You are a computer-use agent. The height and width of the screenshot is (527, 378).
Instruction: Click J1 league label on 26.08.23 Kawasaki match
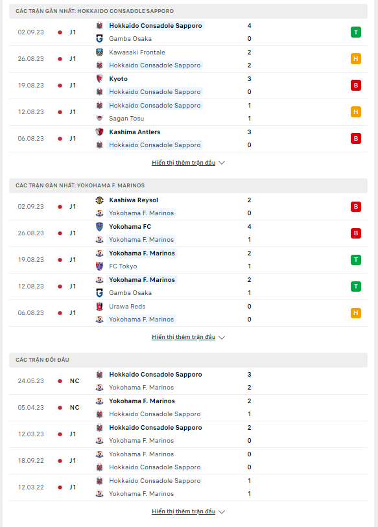tap(73, 59)
